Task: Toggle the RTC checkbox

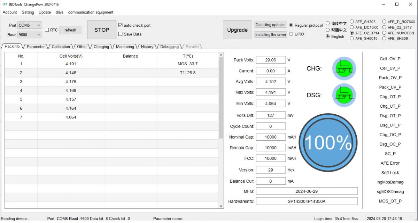Action: click(x=47, y=30)
